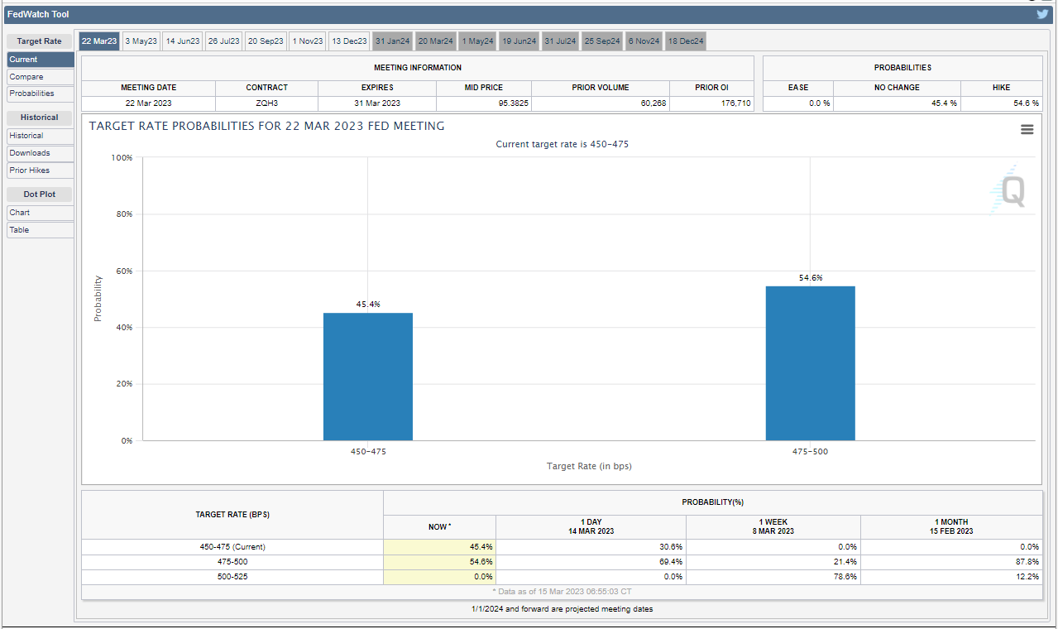Select the 6 Nov24 meeting tab

[644, 41]
